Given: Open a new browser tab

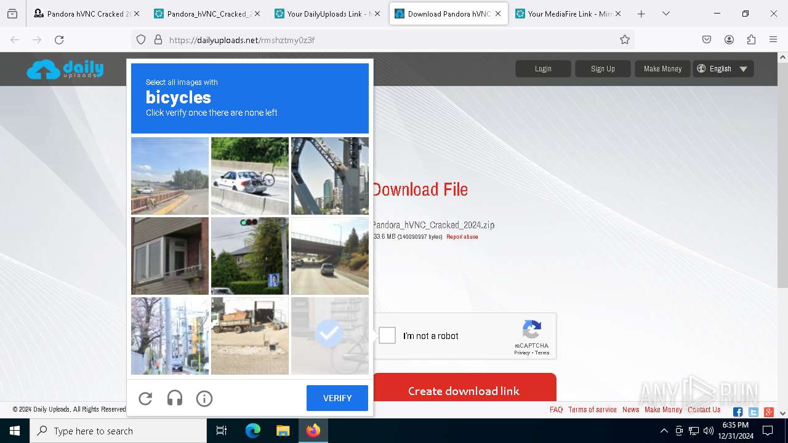Looking at the screenshot, I should [641, 14].
